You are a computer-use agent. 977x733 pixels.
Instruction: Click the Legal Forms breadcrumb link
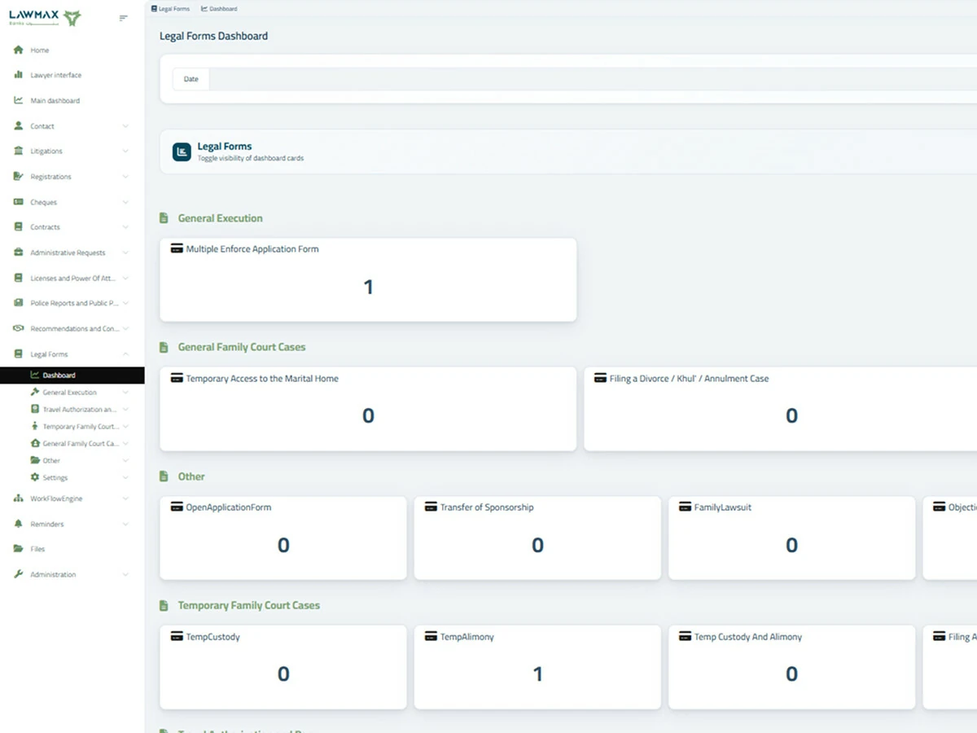pos(170,9)
